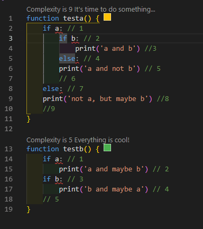This screenshot has width=203, height=229.
Task: Click the 'function' keyword on line 13
Action: pyautogui.click(x=43, y=149)
